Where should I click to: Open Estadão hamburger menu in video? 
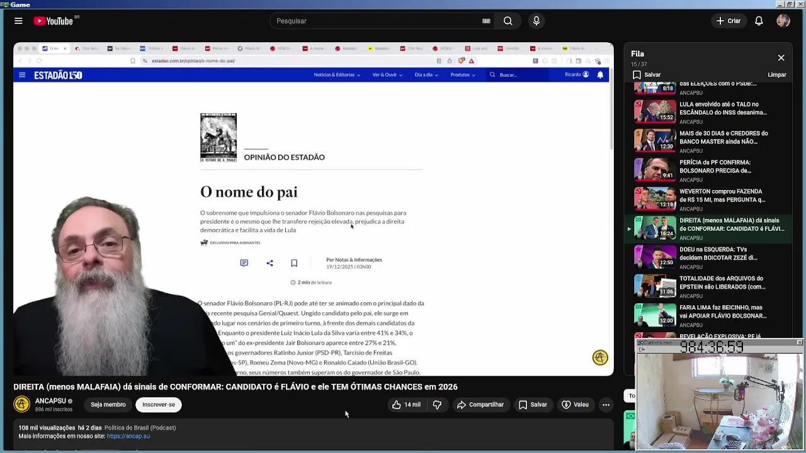(x=22, y=75)
